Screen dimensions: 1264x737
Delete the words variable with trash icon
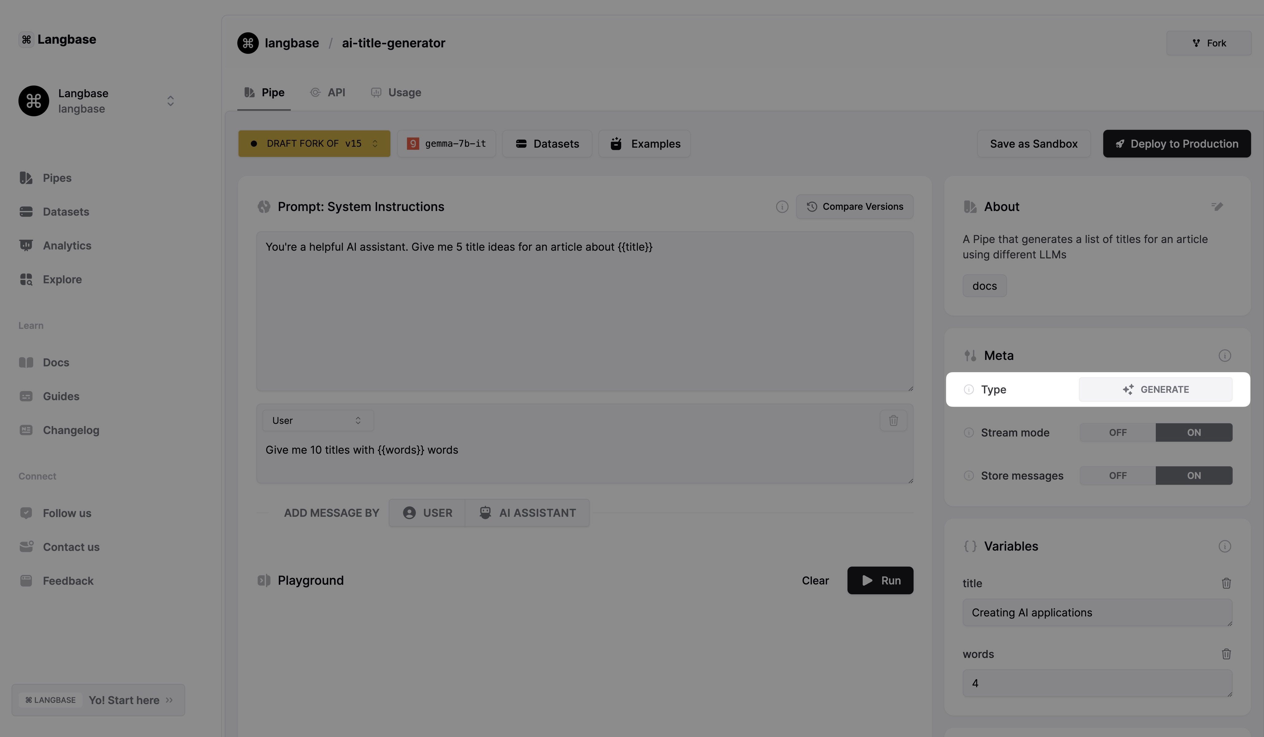[x=1226, y=654]
